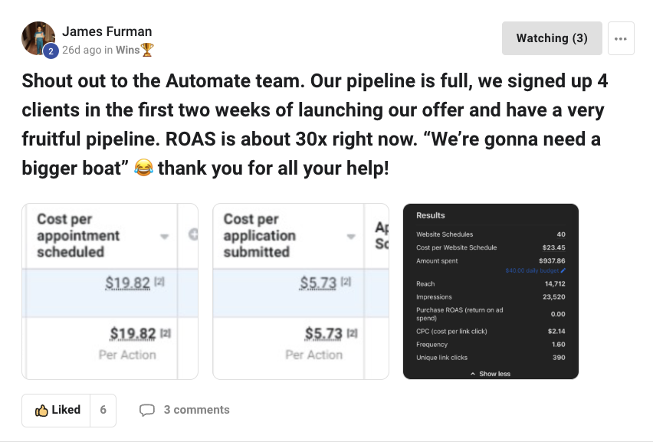
Task: Unlike the post via the Liked button
Action: (57, 410)
